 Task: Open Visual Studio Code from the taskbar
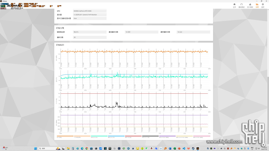tap(184, 149)
